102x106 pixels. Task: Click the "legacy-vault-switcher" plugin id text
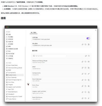click(38, 93)
